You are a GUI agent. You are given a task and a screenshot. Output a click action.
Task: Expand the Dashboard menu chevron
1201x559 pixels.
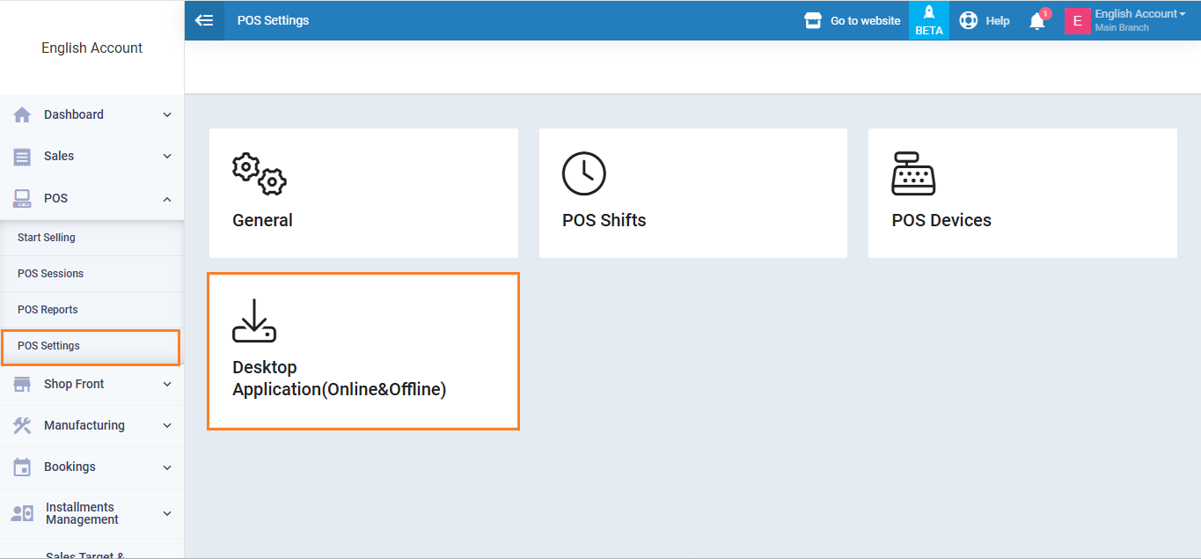(167, 115)
